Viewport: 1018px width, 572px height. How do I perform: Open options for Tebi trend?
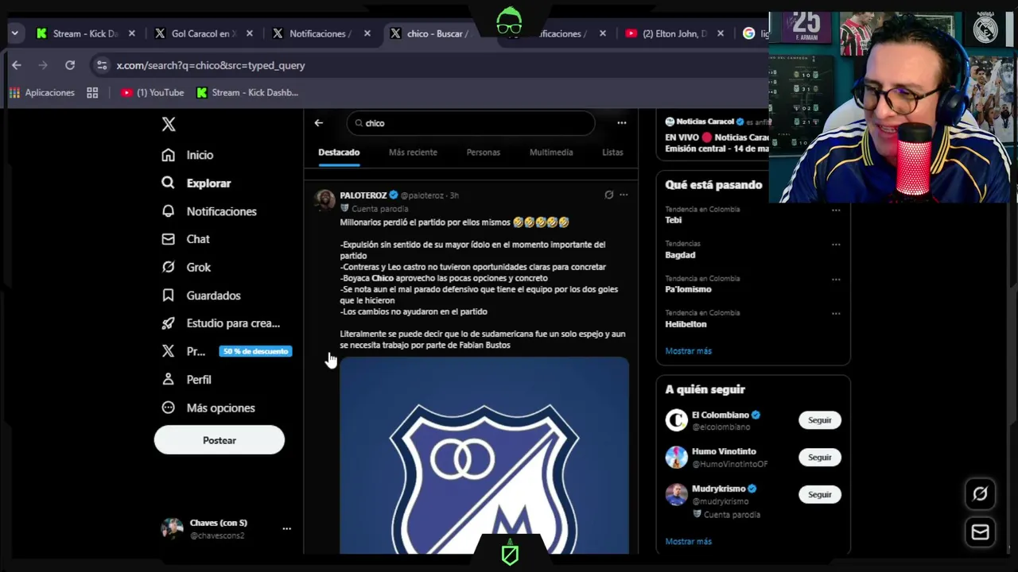[x=836, y=211]
